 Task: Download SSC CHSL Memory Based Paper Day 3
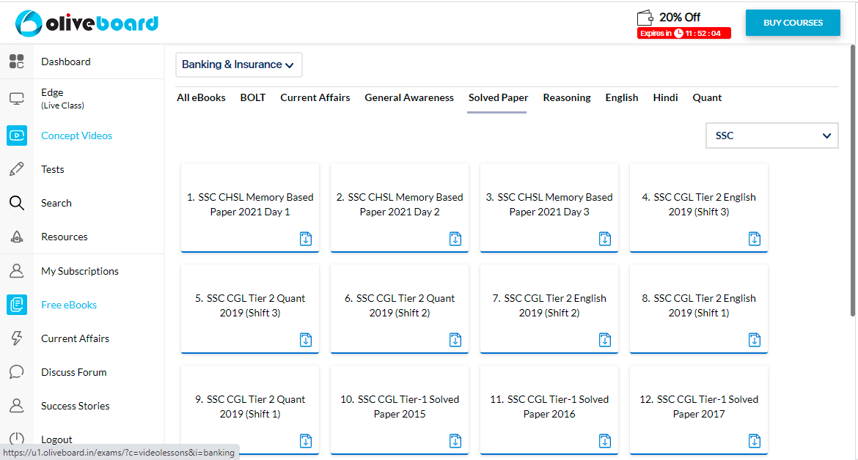click(605, 239)
